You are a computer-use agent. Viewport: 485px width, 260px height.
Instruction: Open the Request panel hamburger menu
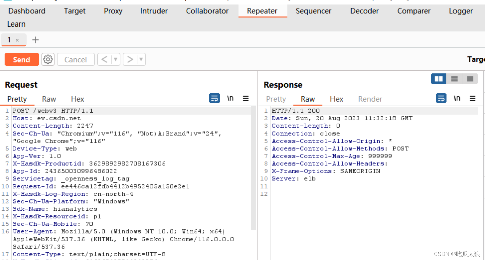pyautogui.click(x=246, y=98)
